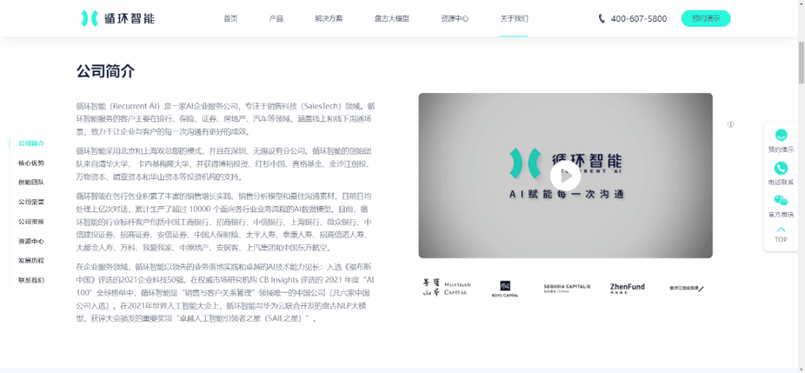Viewport: 805px width, 373px height.
Task: Jump to 联系我们 in side navigation
Action: point(31,280)
